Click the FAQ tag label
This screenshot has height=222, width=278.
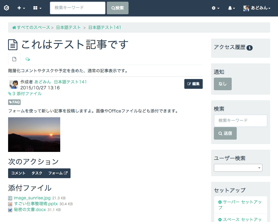pyautogui.click(x=14, y=102)
